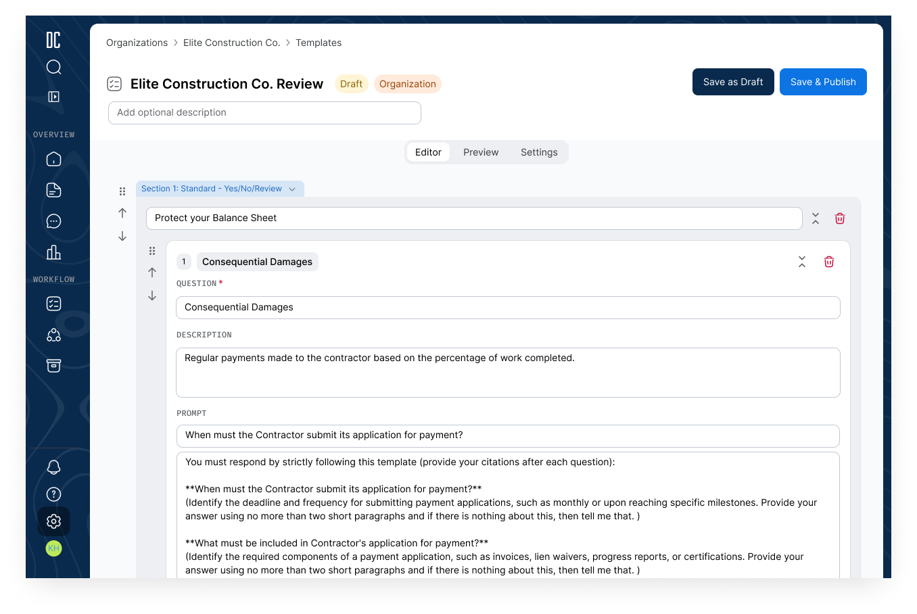Edit the Prompt field about application for payment
Viewport: 917px width, 614px height.
(x=508, y=436)
